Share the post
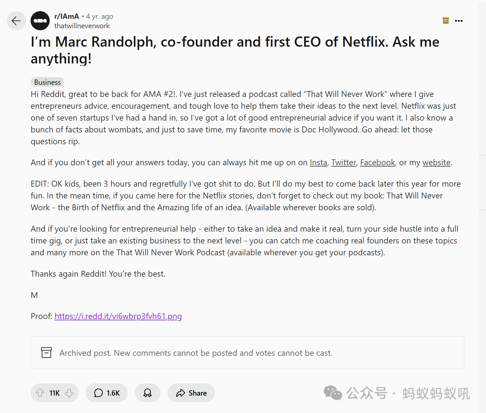The image size is (486, 413). 191,393
